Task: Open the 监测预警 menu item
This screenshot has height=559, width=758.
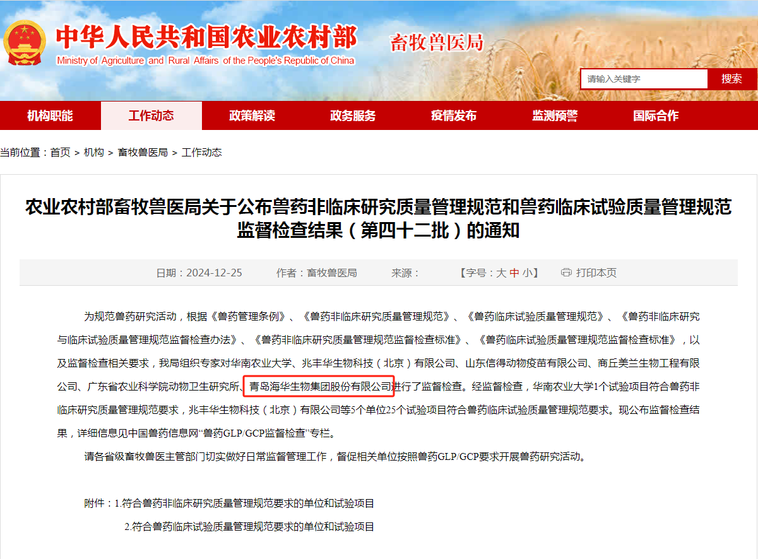Action: [x=555, y=115]
